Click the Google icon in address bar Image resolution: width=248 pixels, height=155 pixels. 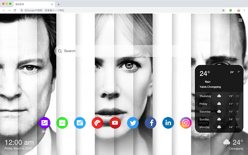[22, 10]
